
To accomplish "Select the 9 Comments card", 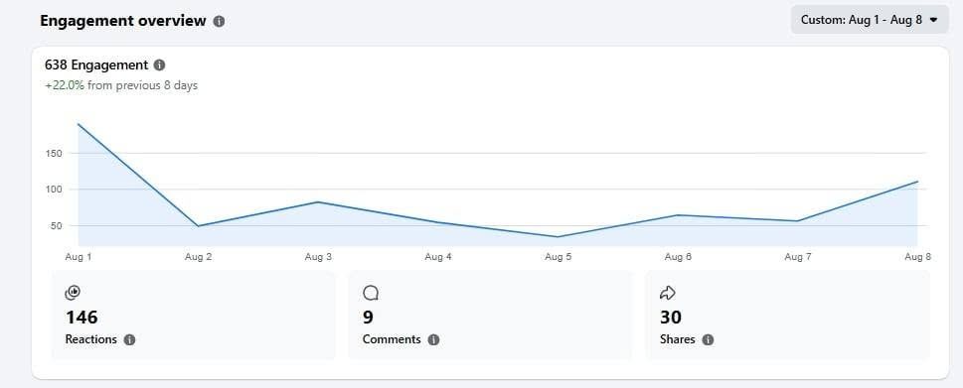I will 490,315.
